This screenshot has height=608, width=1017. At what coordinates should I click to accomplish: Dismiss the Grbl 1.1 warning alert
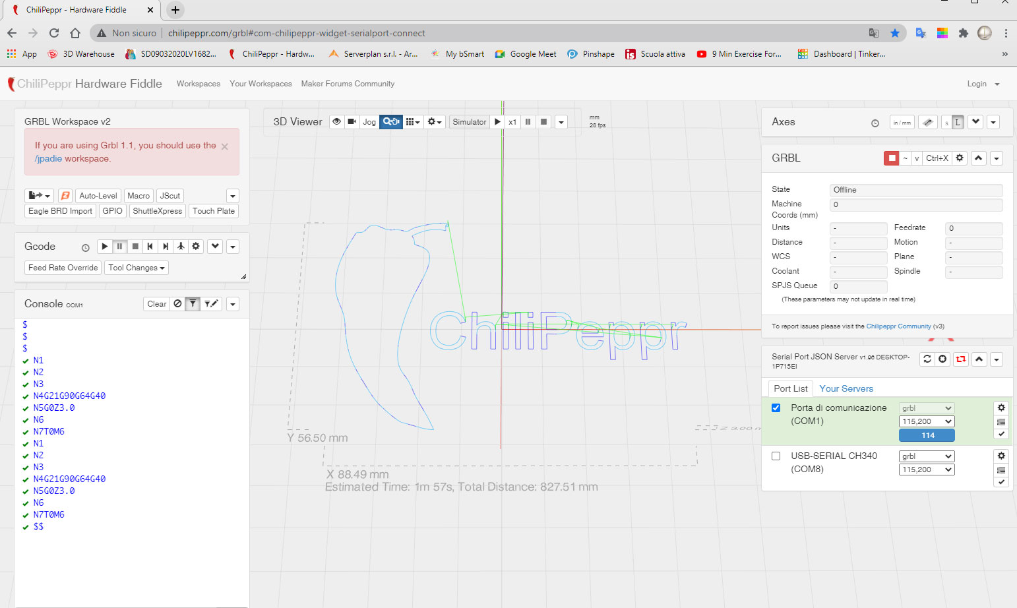point(225,146)
